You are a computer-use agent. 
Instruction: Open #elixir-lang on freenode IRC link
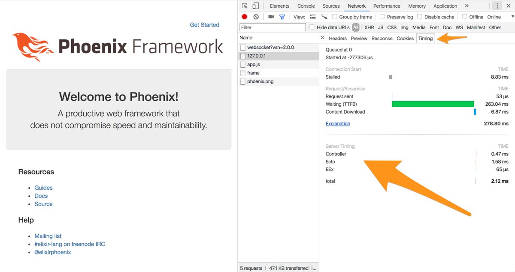pos(70,244)
